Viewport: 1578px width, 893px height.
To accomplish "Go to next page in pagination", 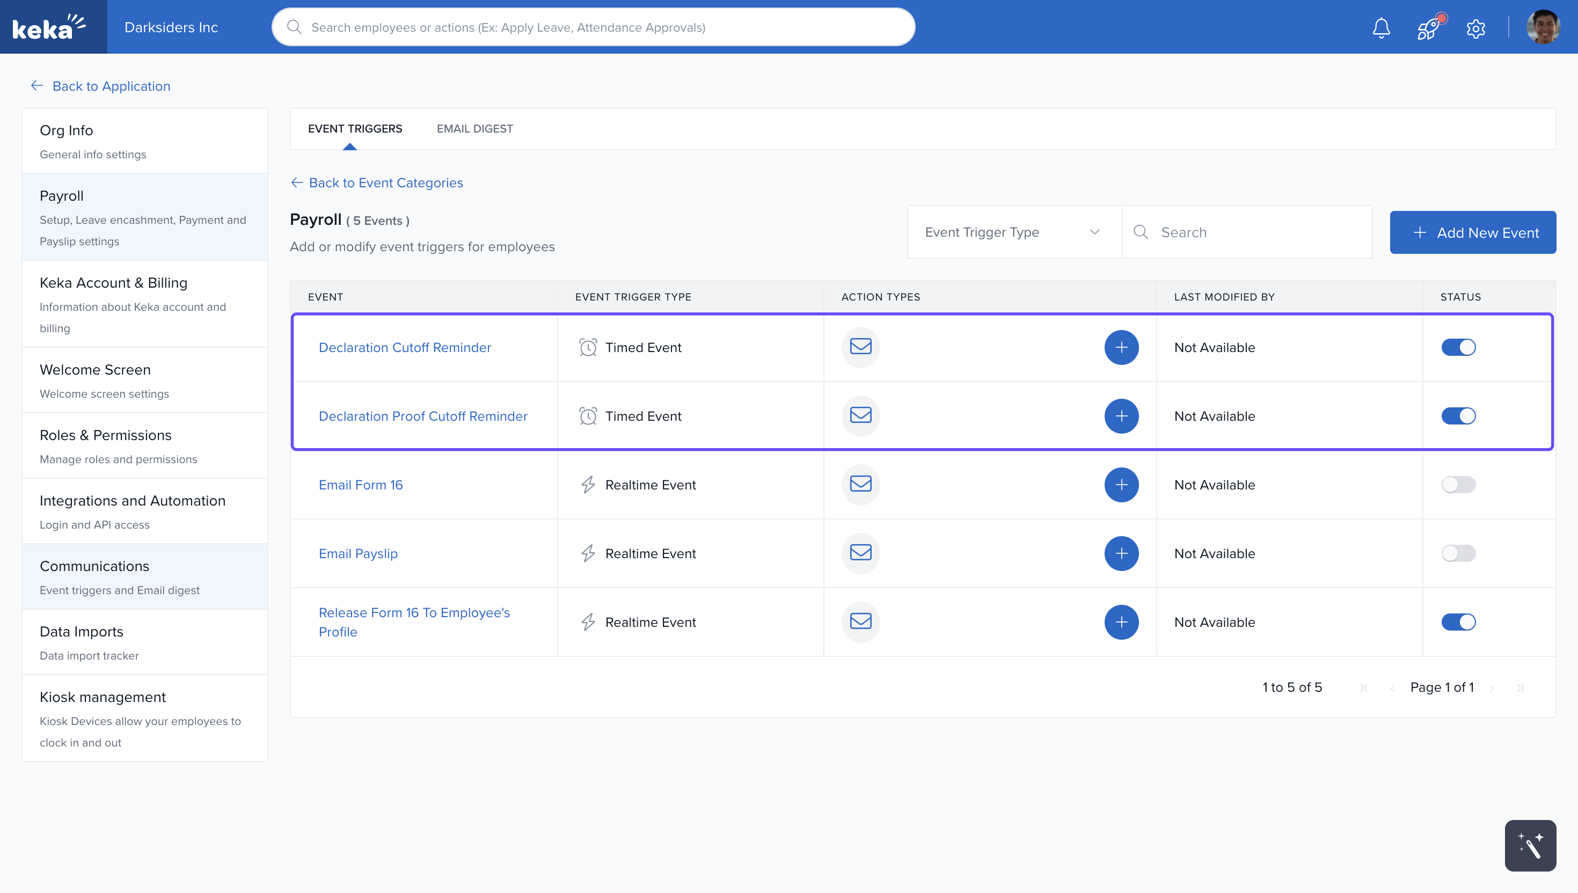I will point(1492,687).
